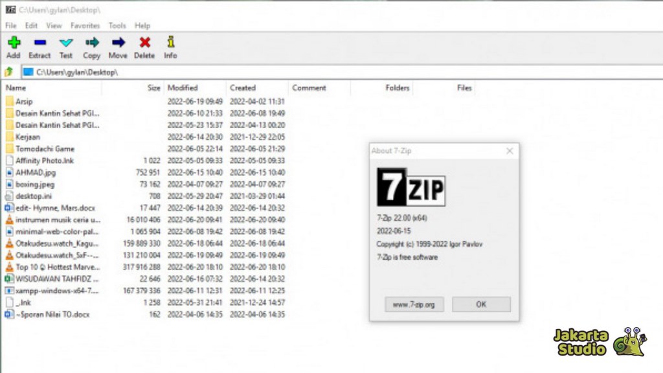Select the Kerjaan folder icon

[x=9, y=137]
